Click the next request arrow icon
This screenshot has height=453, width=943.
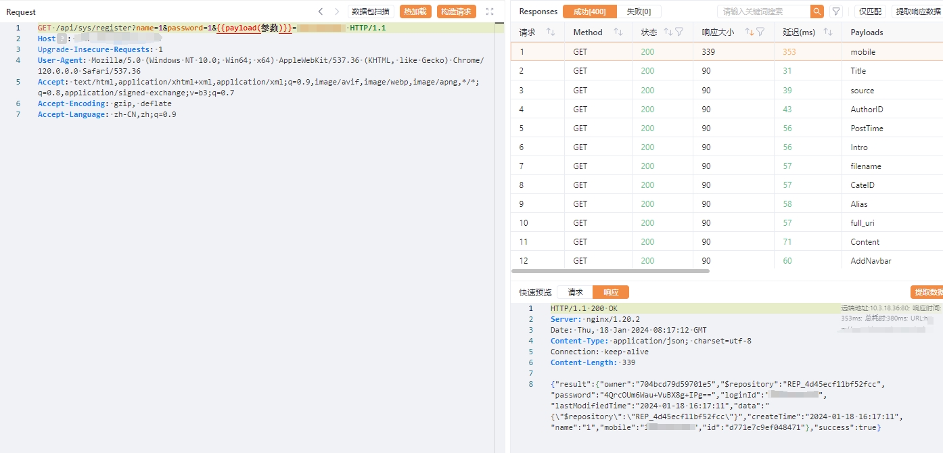[337, 11]
